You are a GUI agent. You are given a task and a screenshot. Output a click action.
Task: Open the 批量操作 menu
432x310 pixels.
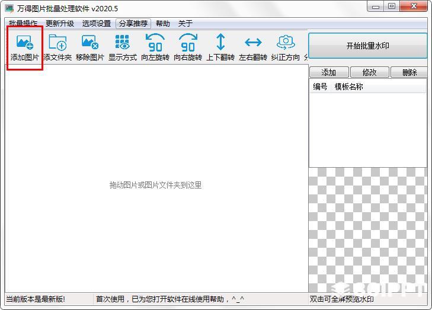[x=23, y=24]
